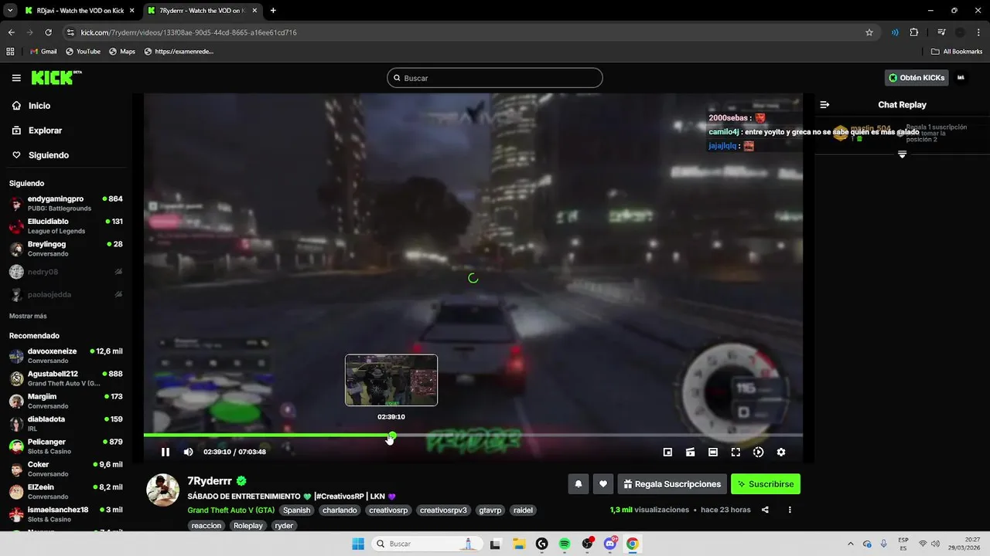Open Spotify from the taskbar
Viewport: 990px width, 556px height.
tap(565, 544)
